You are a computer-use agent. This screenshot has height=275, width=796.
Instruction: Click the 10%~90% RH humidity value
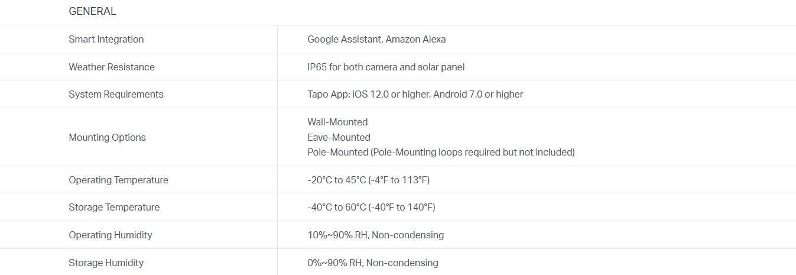click(x=375, y=235)
